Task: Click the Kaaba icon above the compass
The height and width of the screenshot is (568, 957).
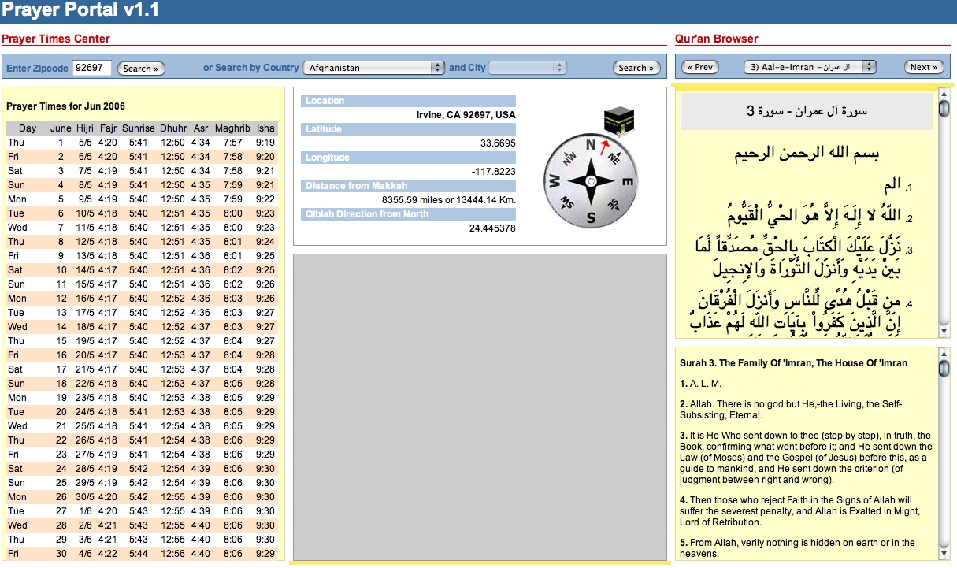Action: click(x=619, y=121)
